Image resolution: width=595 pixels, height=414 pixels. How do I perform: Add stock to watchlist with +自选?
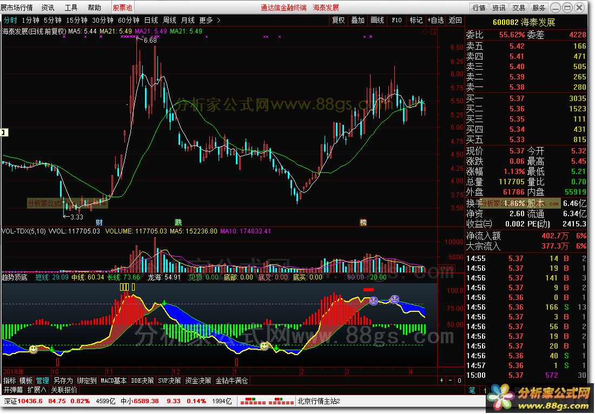point(435,20)
